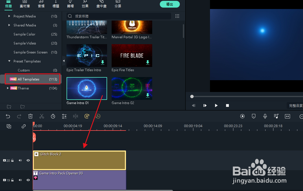303x191 pixels.
Task: Zoom out the timeline with minus icon
Action: click(301, 116)
